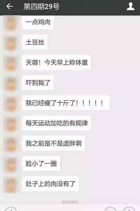Screen dimensions: 140x211
Task: Tap the avatar beside 脸小了一圈
Action: pyautogui.click(x=11, y=165)
